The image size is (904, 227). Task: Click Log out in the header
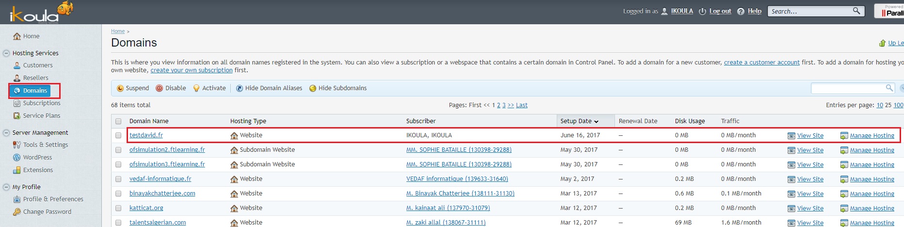pyautogui.click(x=720, y=11)
